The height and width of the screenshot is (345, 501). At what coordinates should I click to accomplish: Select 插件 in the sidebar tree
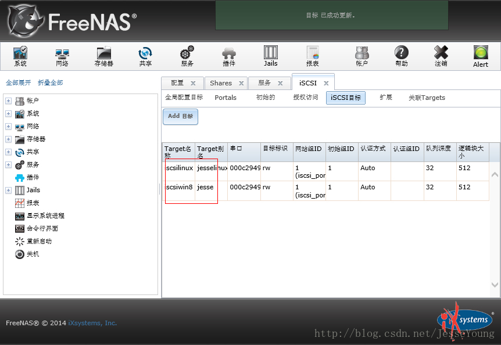point(33,178)
